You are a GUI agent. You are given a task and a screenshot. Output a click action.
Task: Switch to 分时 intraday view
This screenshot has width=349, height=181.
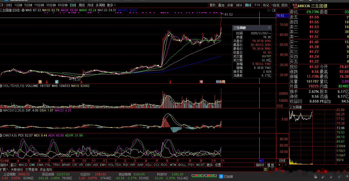[x=9, y=5]
